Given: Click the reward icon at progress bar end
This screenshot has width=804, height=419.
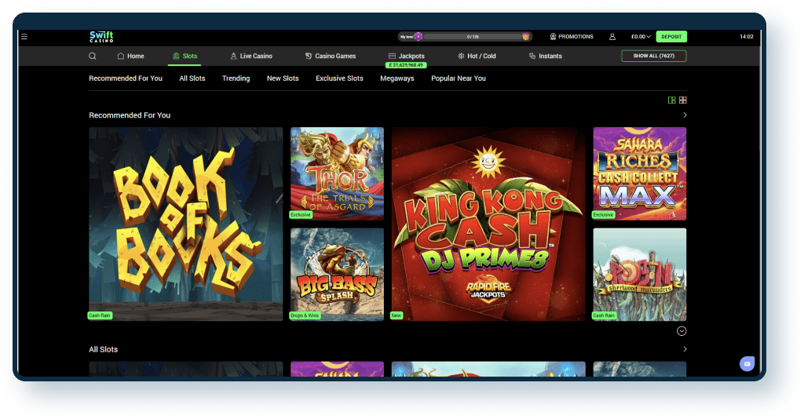Looking at the screenshot, I should [x=525, y=36].
